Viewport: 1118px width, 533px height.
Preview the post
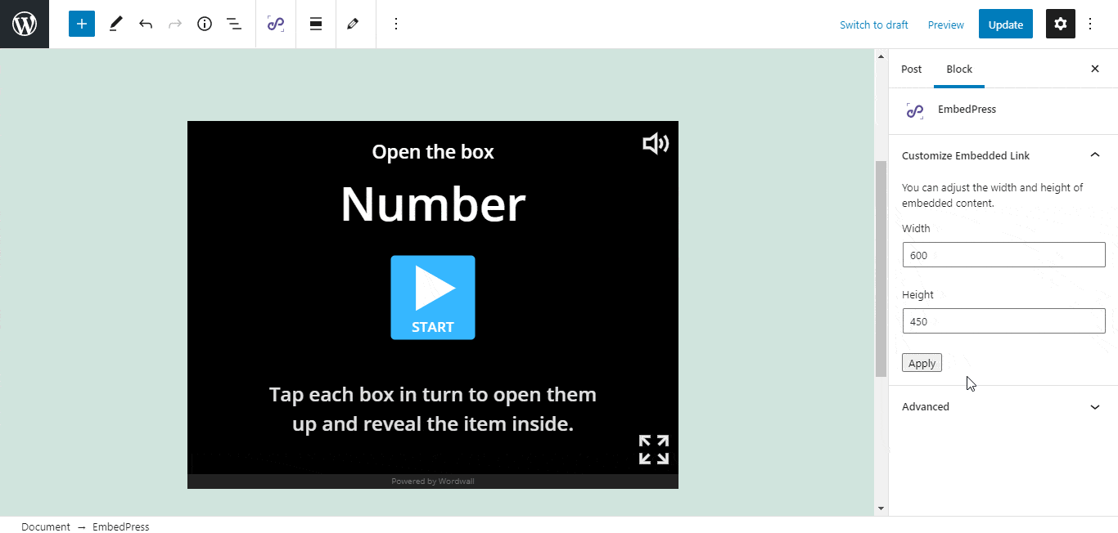click(x=946, y=25)
